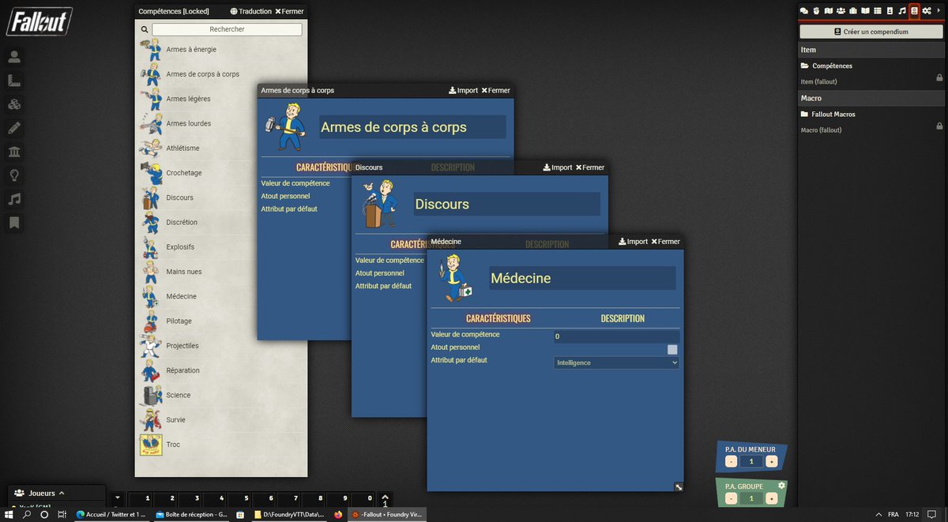Screen dimensions: 948x522
Task: Open the Cards stacks tab
Action: click(x=890, y=10)
